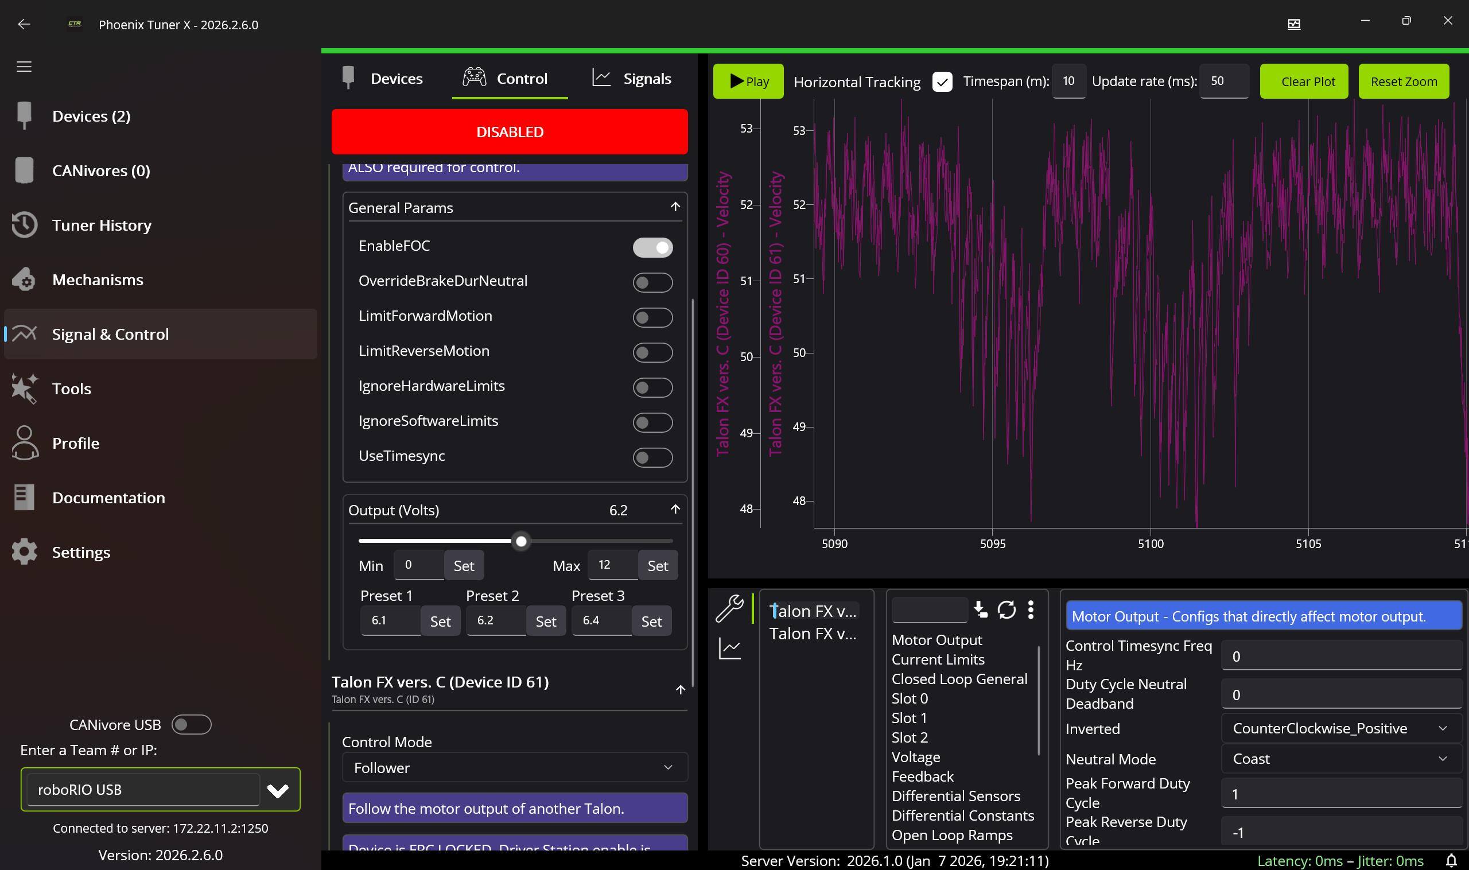Click the hamburger menu icon

click(x=24, y=67)
